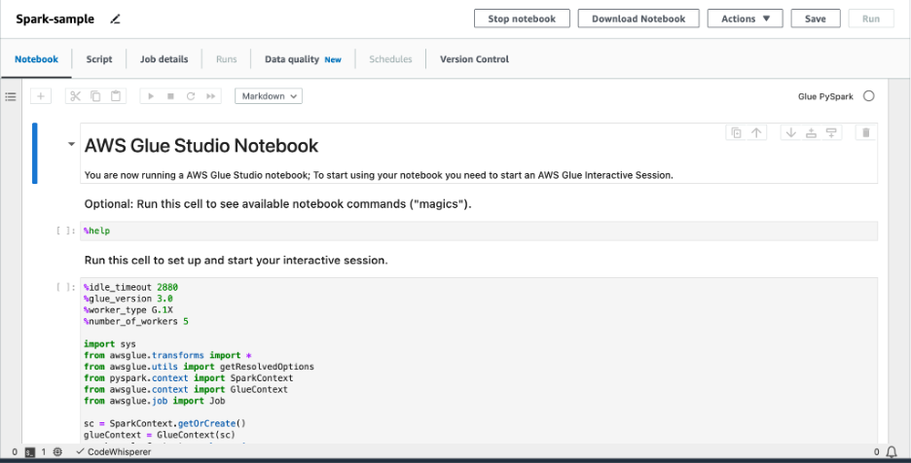
Task: Click the 'sc = SparkContext.getOrCreate()' line
Action: [x=164, y=423]
